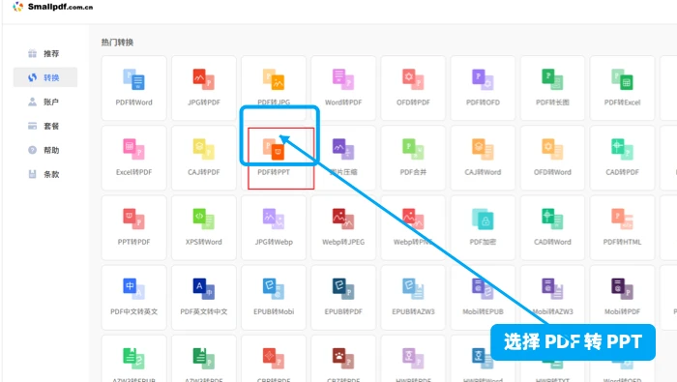Open the XPS转Word converter tile
The width and height of the screenshot is (677, 382).
[204, 228]
